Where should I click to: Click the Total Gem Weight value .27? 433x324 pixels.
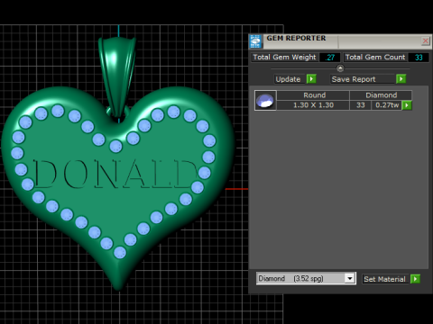coord(330,58)
